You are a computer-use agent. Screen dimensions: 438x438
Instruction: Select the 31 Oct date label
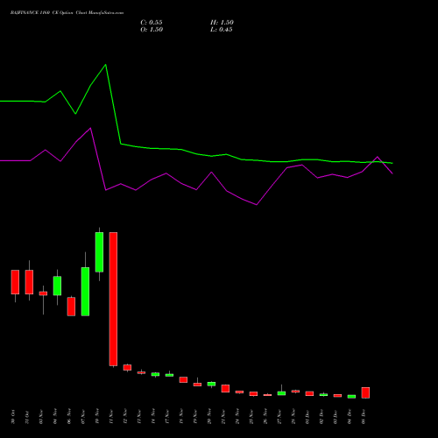(27, 417)
